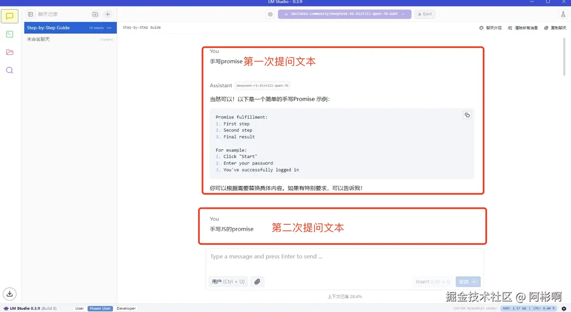Screen dimensions: 571x312
Task: Open My Models via folder icon
Action: 9,52
